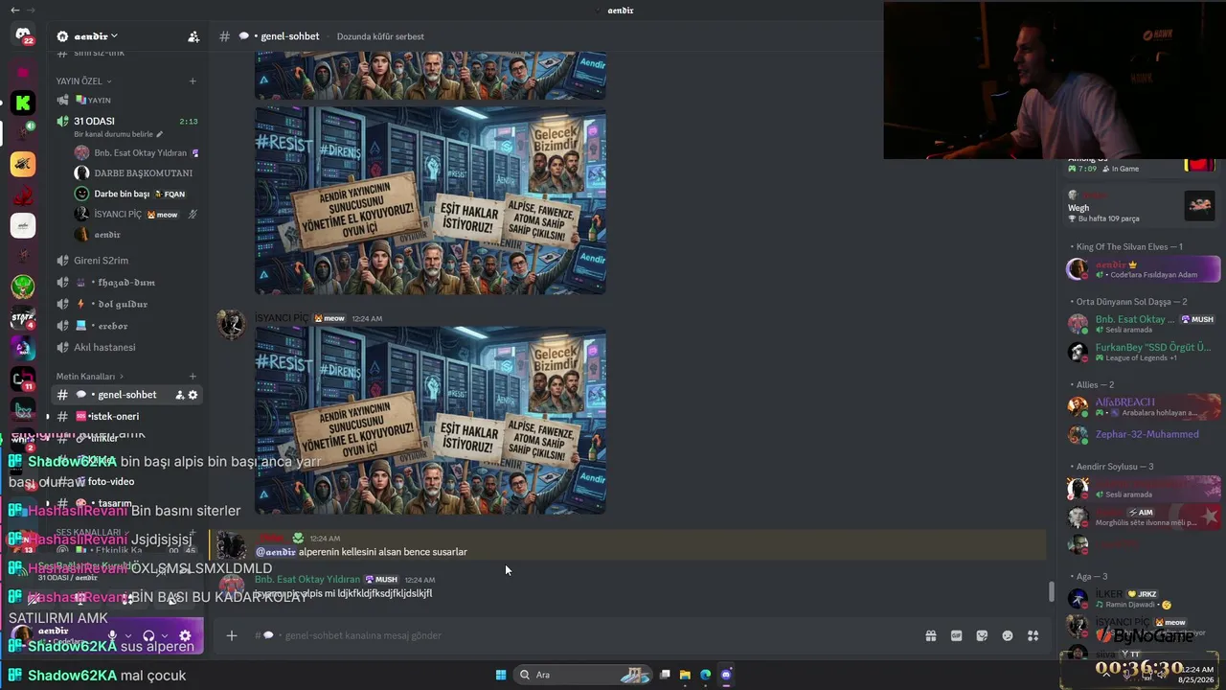Open Task View on taskbar
This screenshot has height=690, width=1226.
665,675
